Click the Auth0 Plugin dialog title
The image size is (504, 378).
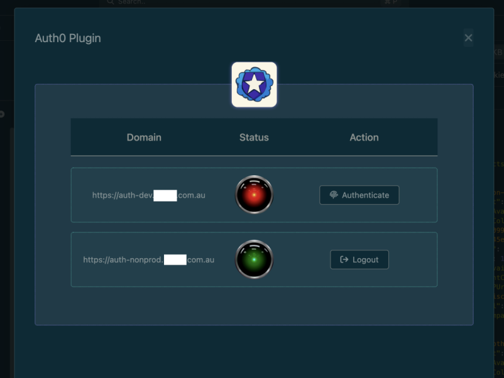coord(68,38)
